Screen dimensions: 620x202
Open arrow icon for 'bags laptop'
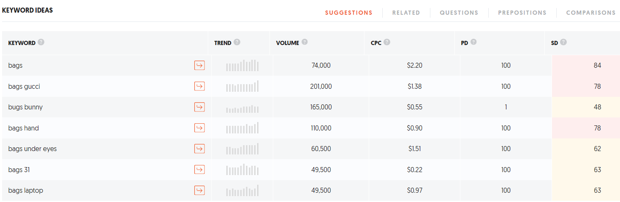[x=199, y=190]
